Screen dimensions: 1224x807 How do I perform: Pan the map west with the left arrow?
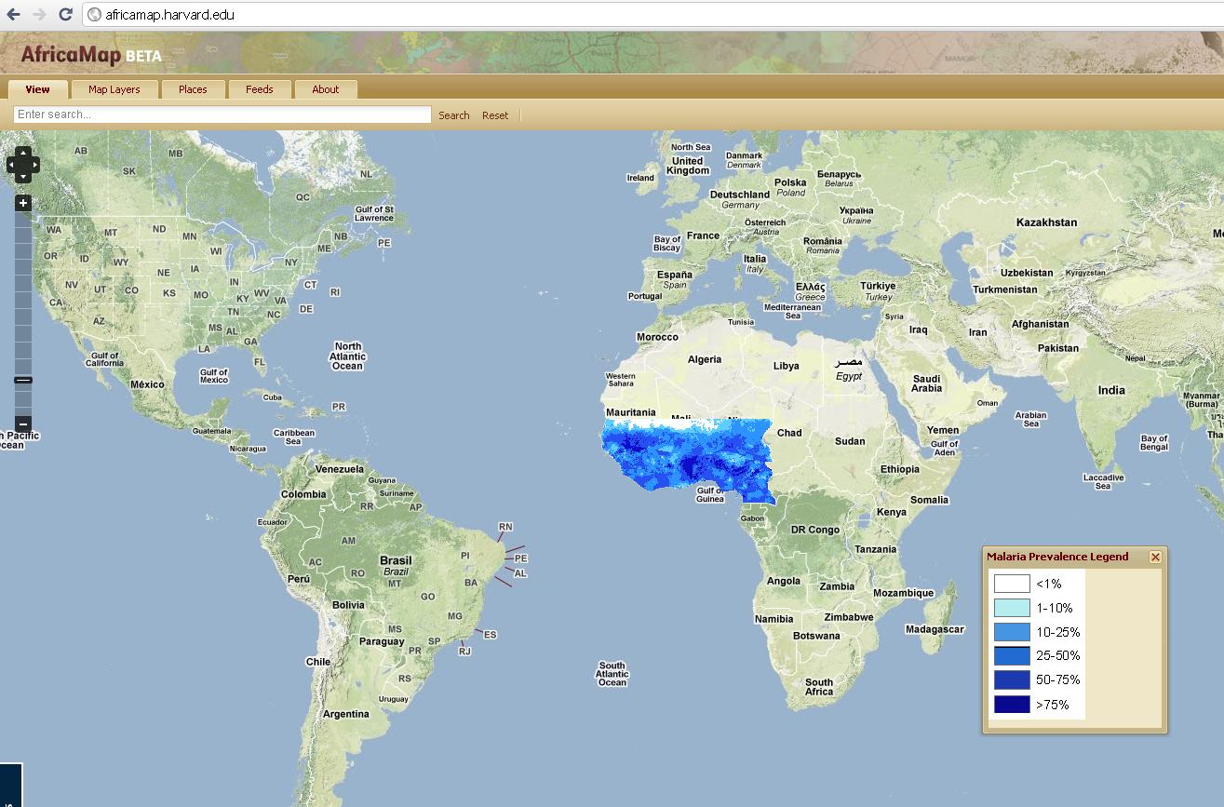click(x=11, y=166)
